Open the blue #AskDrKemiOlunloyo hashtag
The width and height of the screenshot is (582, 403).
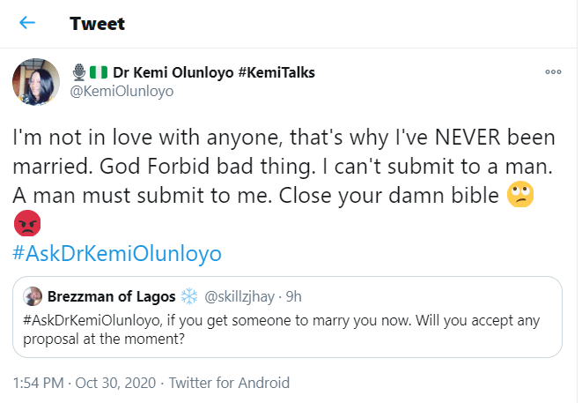[117, 254]
